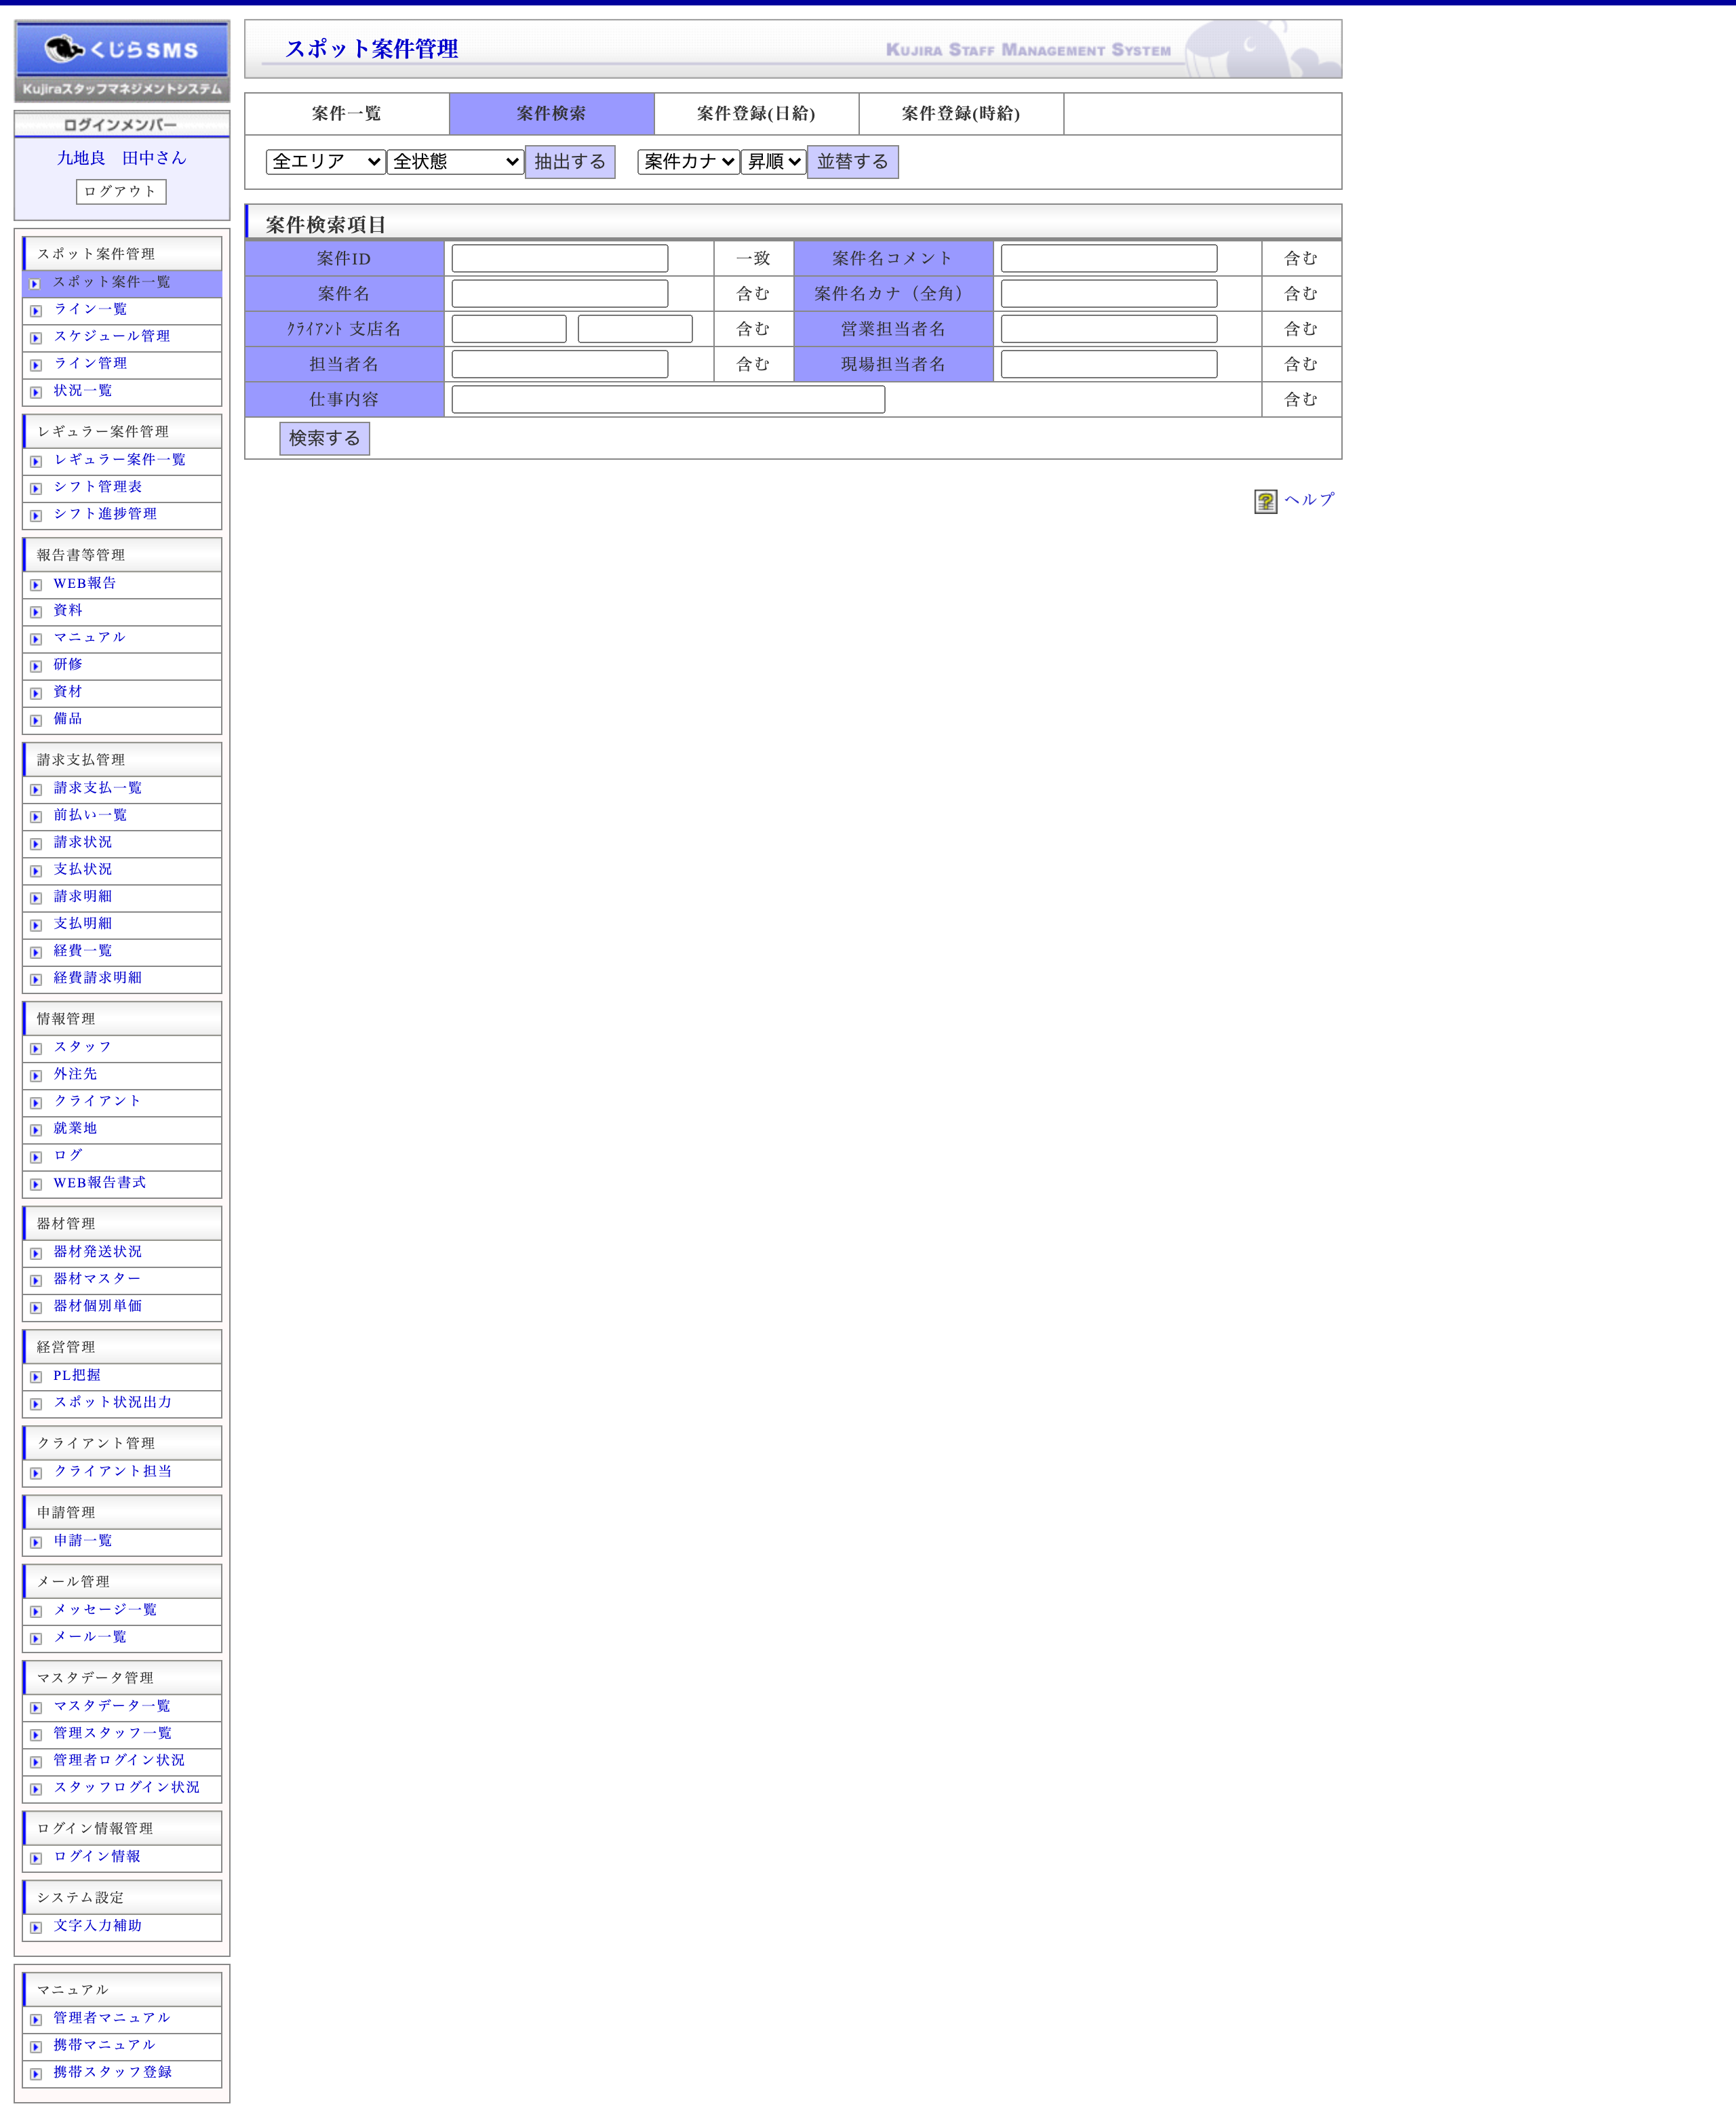Viewport: 1736px width, 2117px height.
Task: Select the 案件登録(時給) tab
Action: click(x=960, y=114)
